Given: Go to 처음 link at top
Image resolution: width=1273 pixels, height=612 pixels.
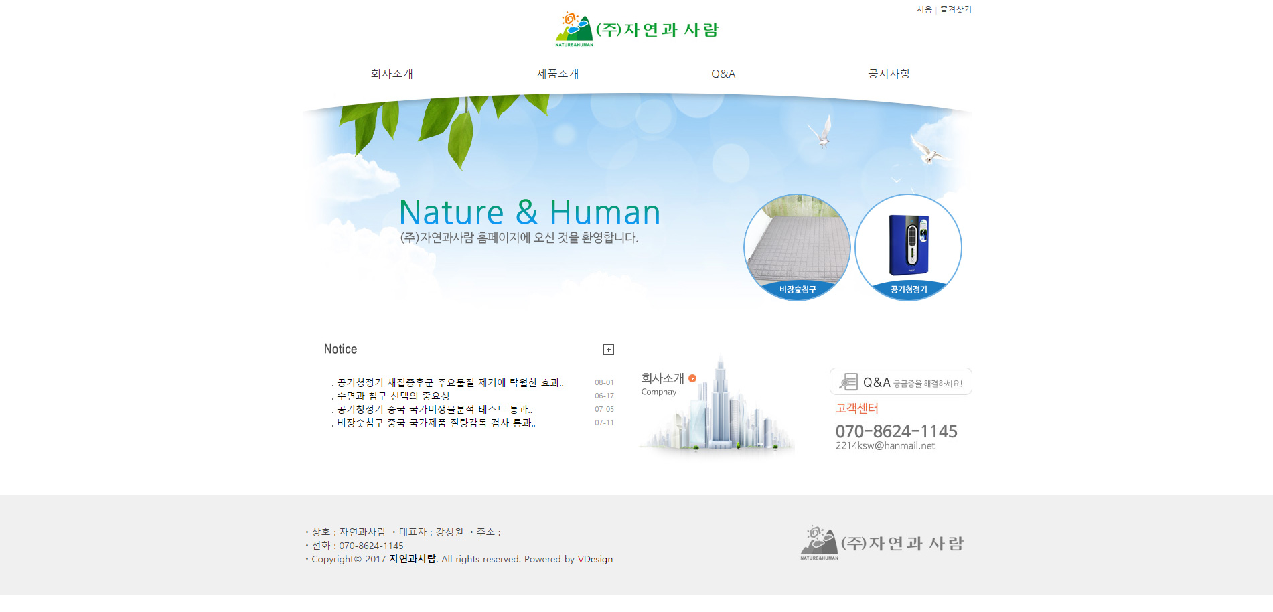Looking at the screenshot, I should [x=924, y=9].
